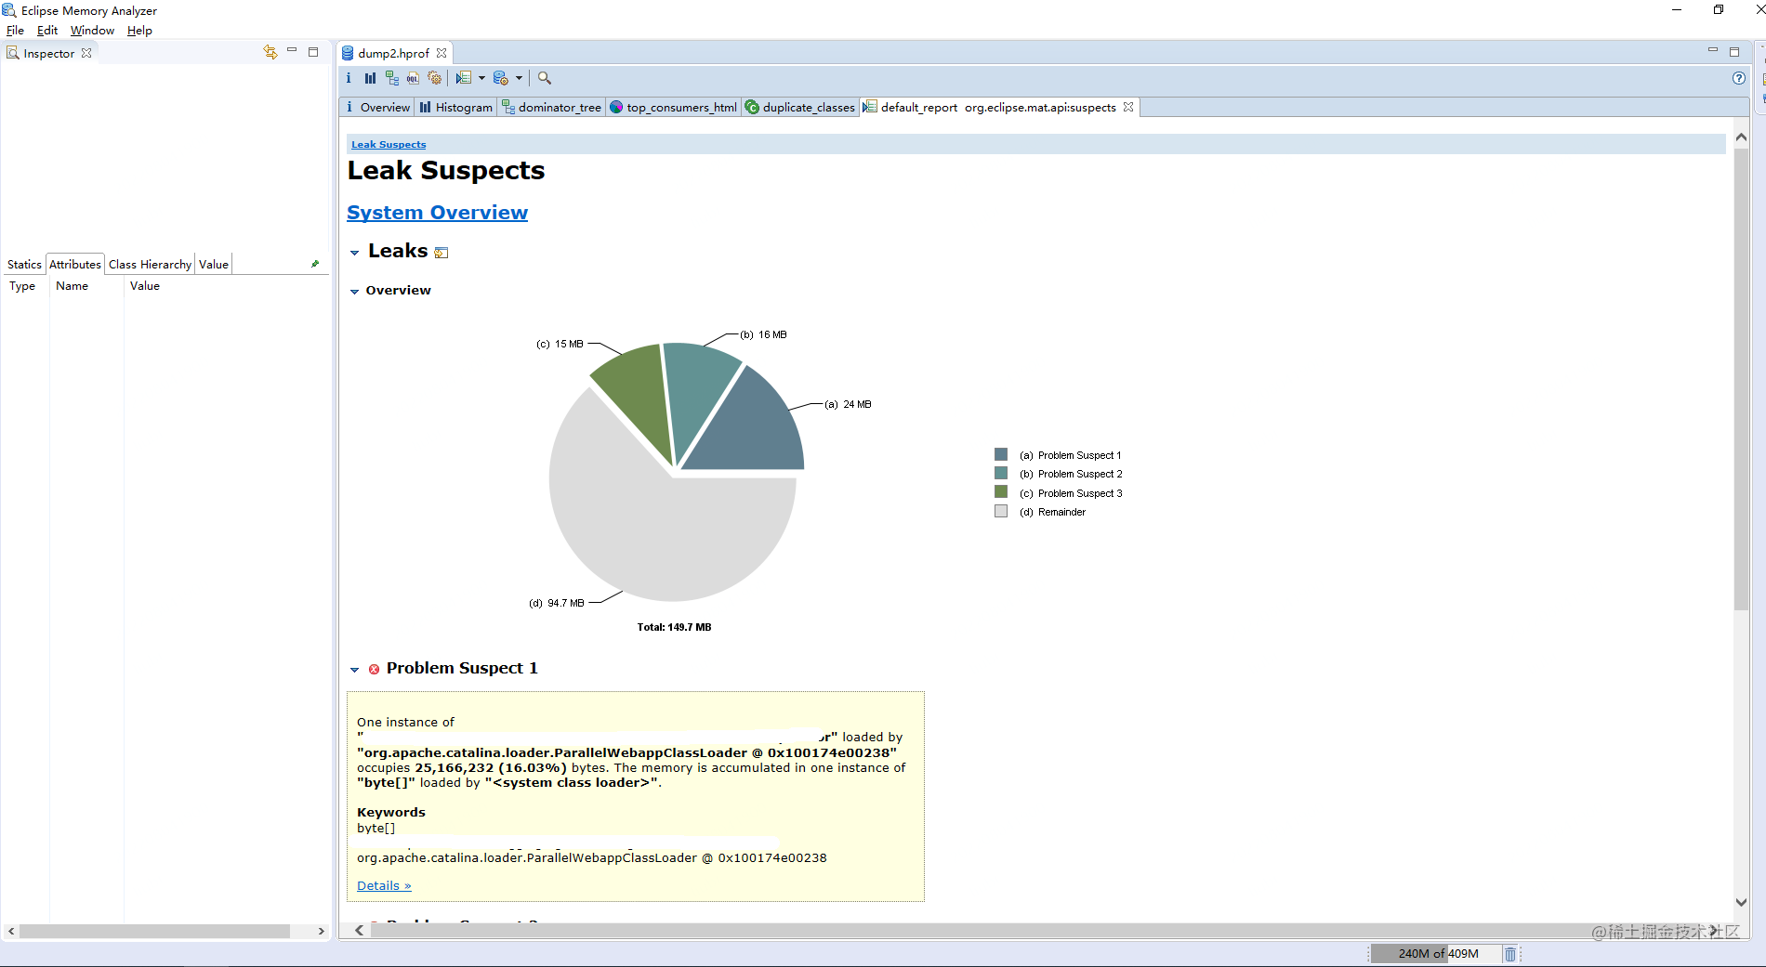This screenshot has width=1766, height=967.
Task: Select the Class Hierarchy tab
Action: pos(150,264)
